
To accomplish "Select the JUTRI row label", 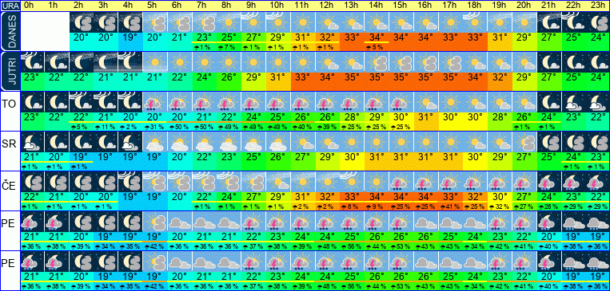I will click(x=10, y=71).
